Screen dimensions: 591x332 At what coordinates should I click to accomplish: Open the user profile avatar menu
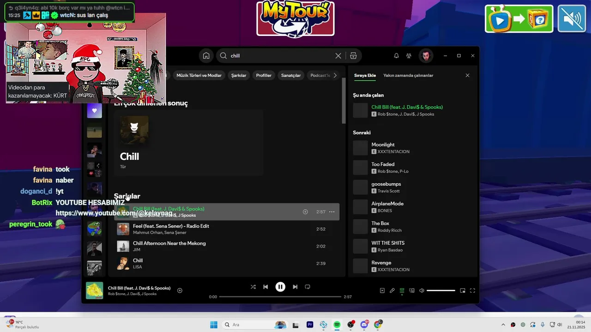426,56
